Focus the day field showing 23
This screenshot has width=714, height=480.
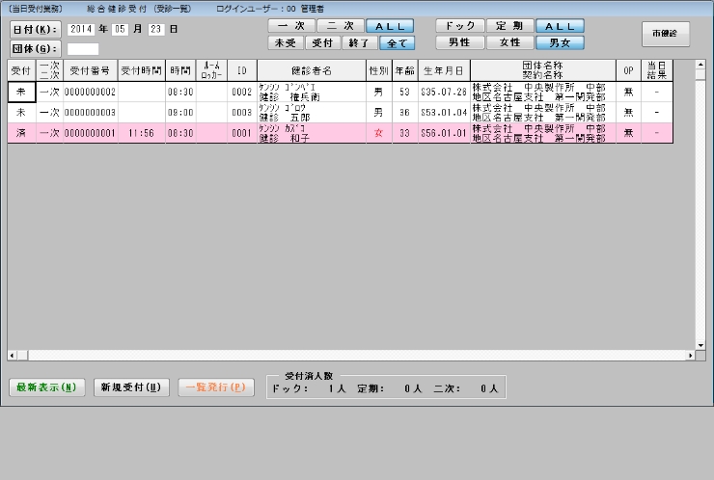156,30
